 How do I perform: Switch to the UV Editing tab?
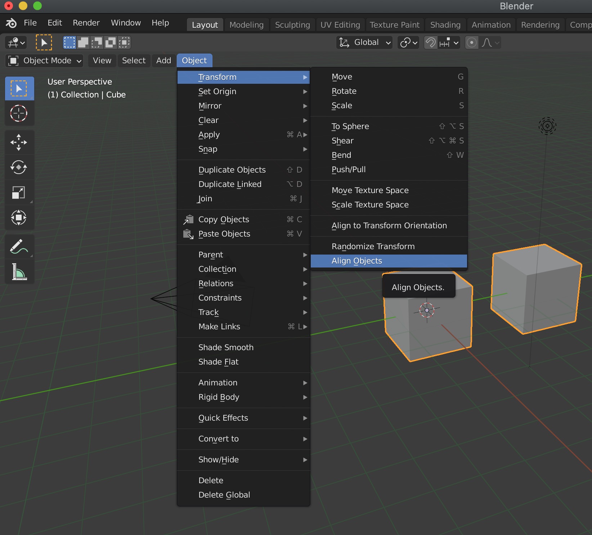340,25
